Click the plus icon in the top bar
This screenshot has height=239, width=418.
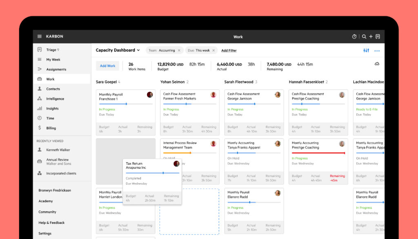(x=371, y=36)
